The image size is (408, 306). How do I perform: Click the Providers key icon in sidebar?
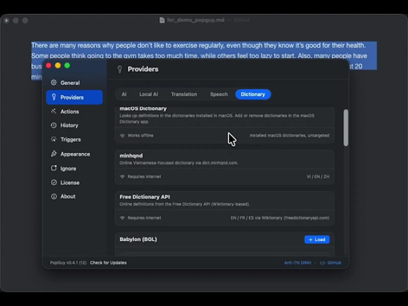click(54, 97)
